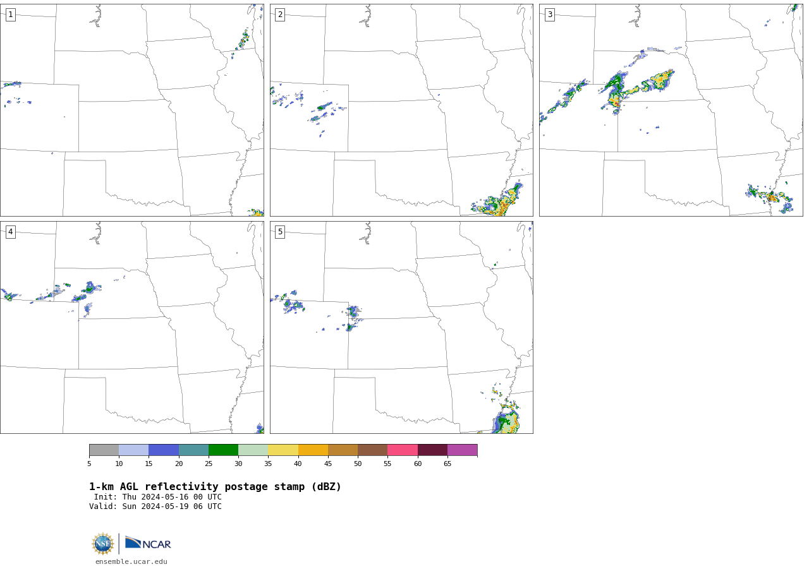Click the dark green 25-30 dBZ swatch
The width and height of the screenshot is (809, 569).
point(223,450)
